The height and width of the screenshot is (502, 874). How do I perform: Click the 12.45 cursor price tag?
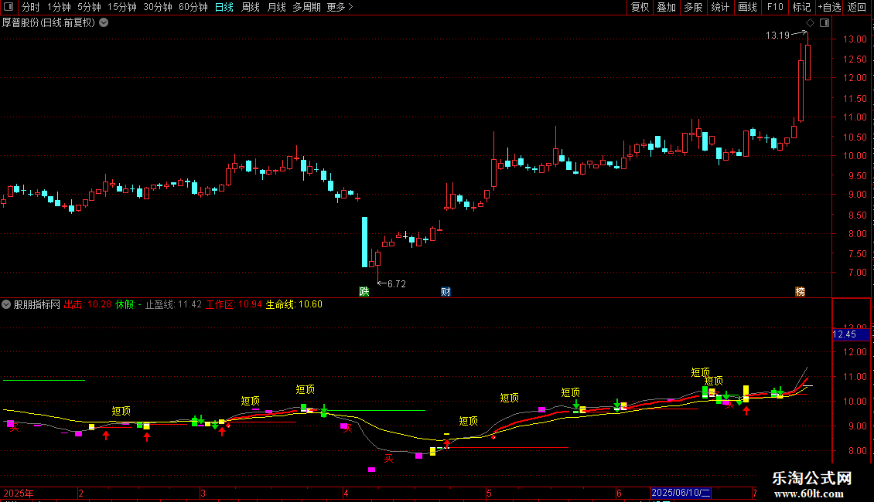851,334
